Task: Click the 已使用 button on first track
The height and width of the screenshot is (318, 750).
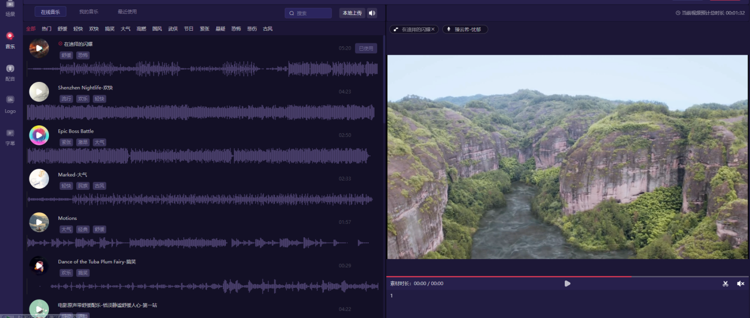Action: 366,48
